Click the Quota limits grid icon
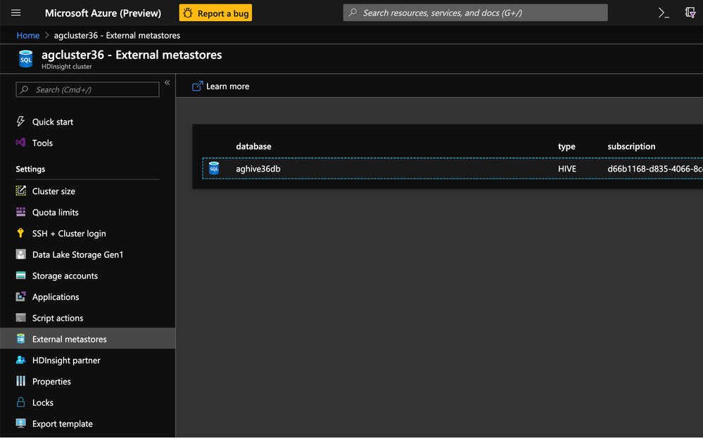This screenshot has height=440, width=703. (x=20, y=212)
